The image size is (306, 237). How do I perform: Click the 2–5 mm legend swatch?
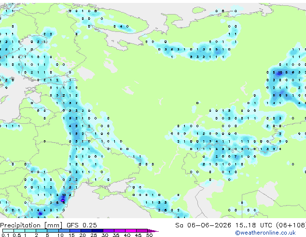tap(42, 231)
